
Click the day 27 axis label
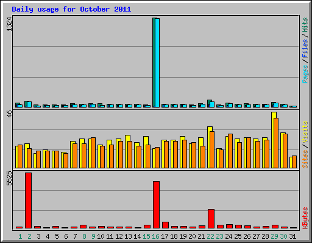[x=256, y=236]
